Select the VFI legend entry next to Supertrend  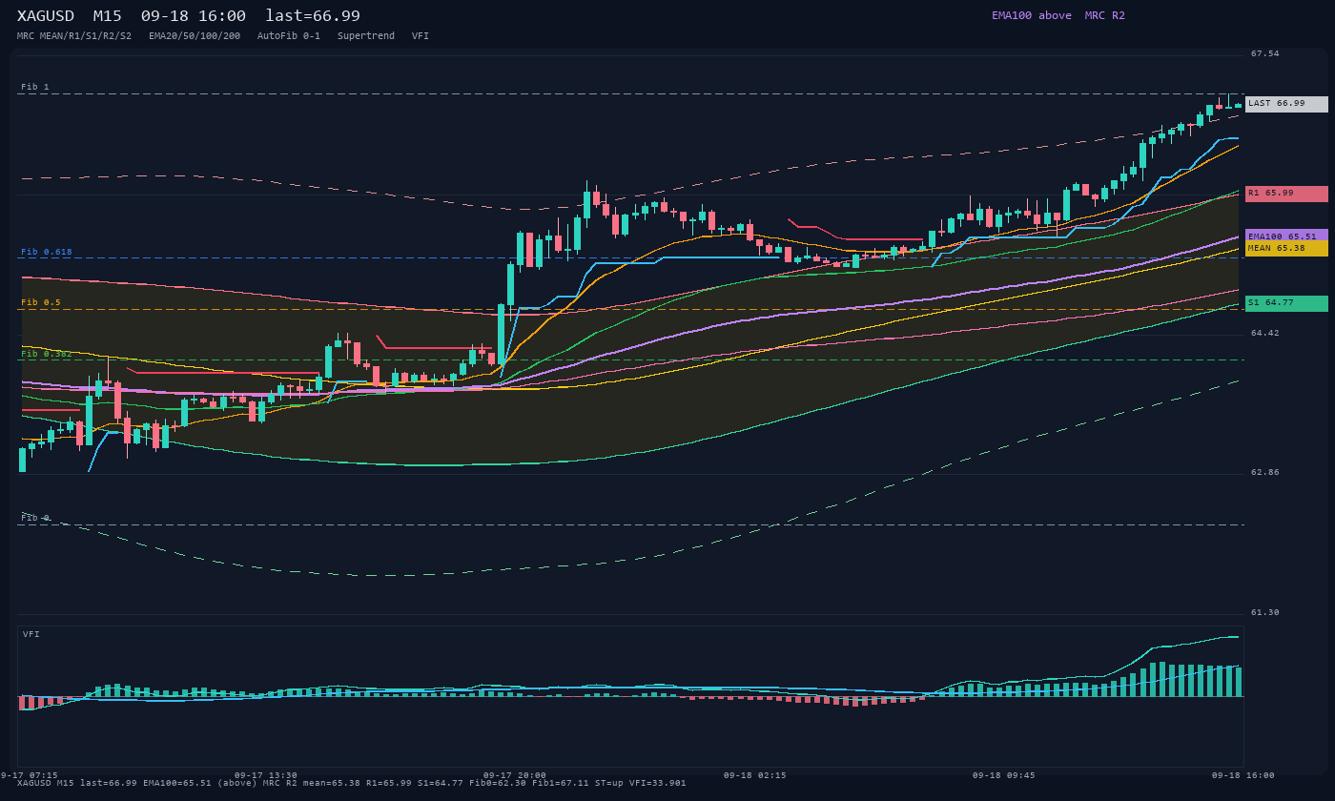tap(421, 36)
